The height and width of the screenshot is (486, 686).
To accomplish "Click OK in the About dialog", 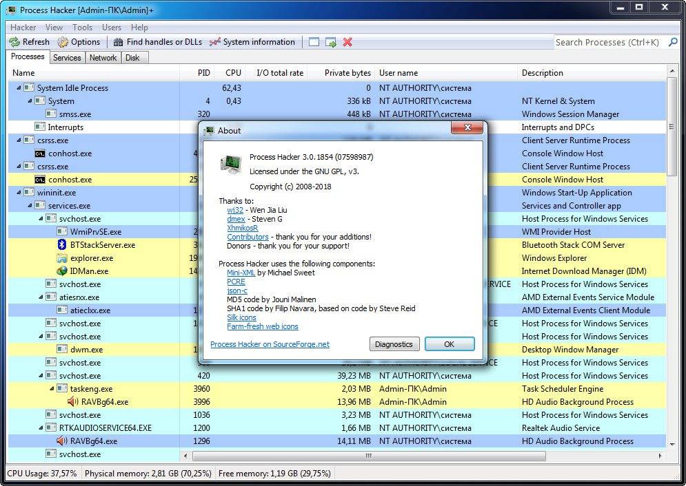I will coord(450,344).
